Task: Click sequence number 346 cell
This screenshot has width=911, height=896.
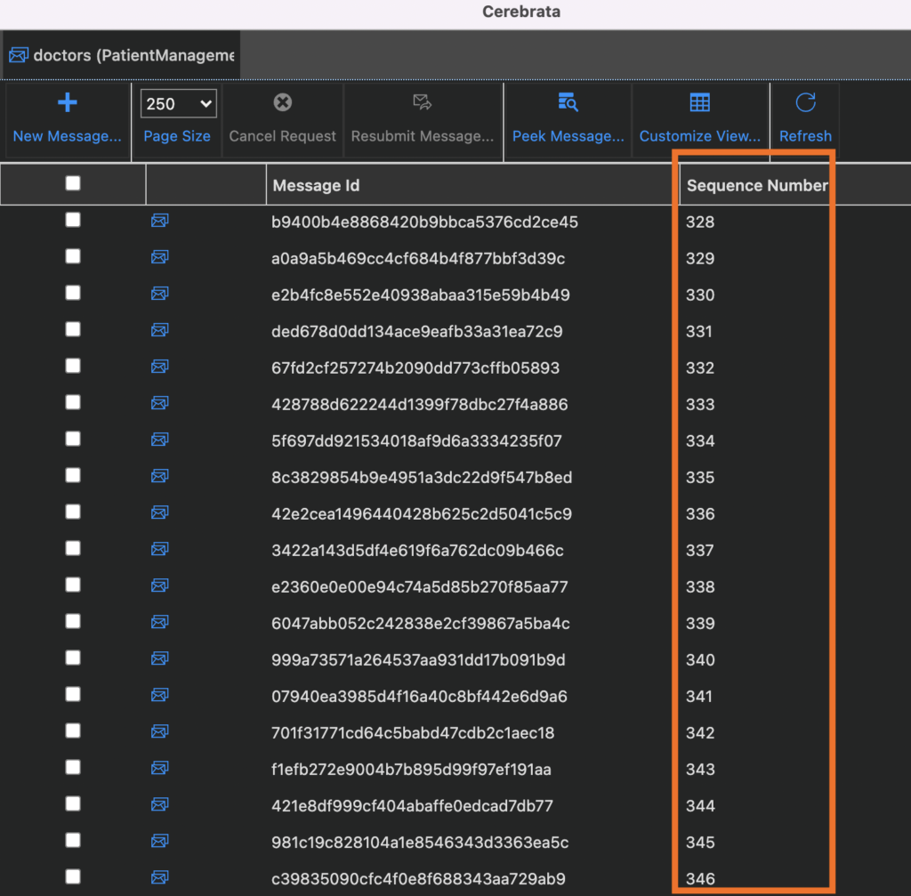Action: [700, 879]
